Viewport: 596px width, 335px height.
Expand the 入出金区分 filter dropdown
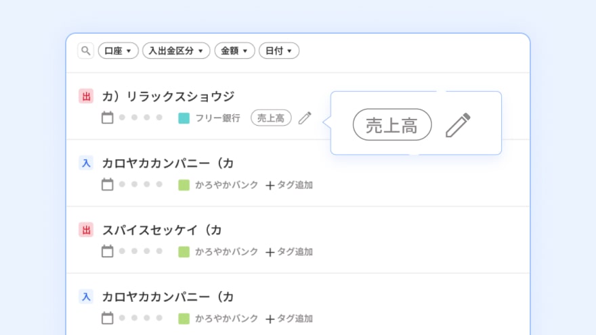pyautogui.click(x=176, y=51)
